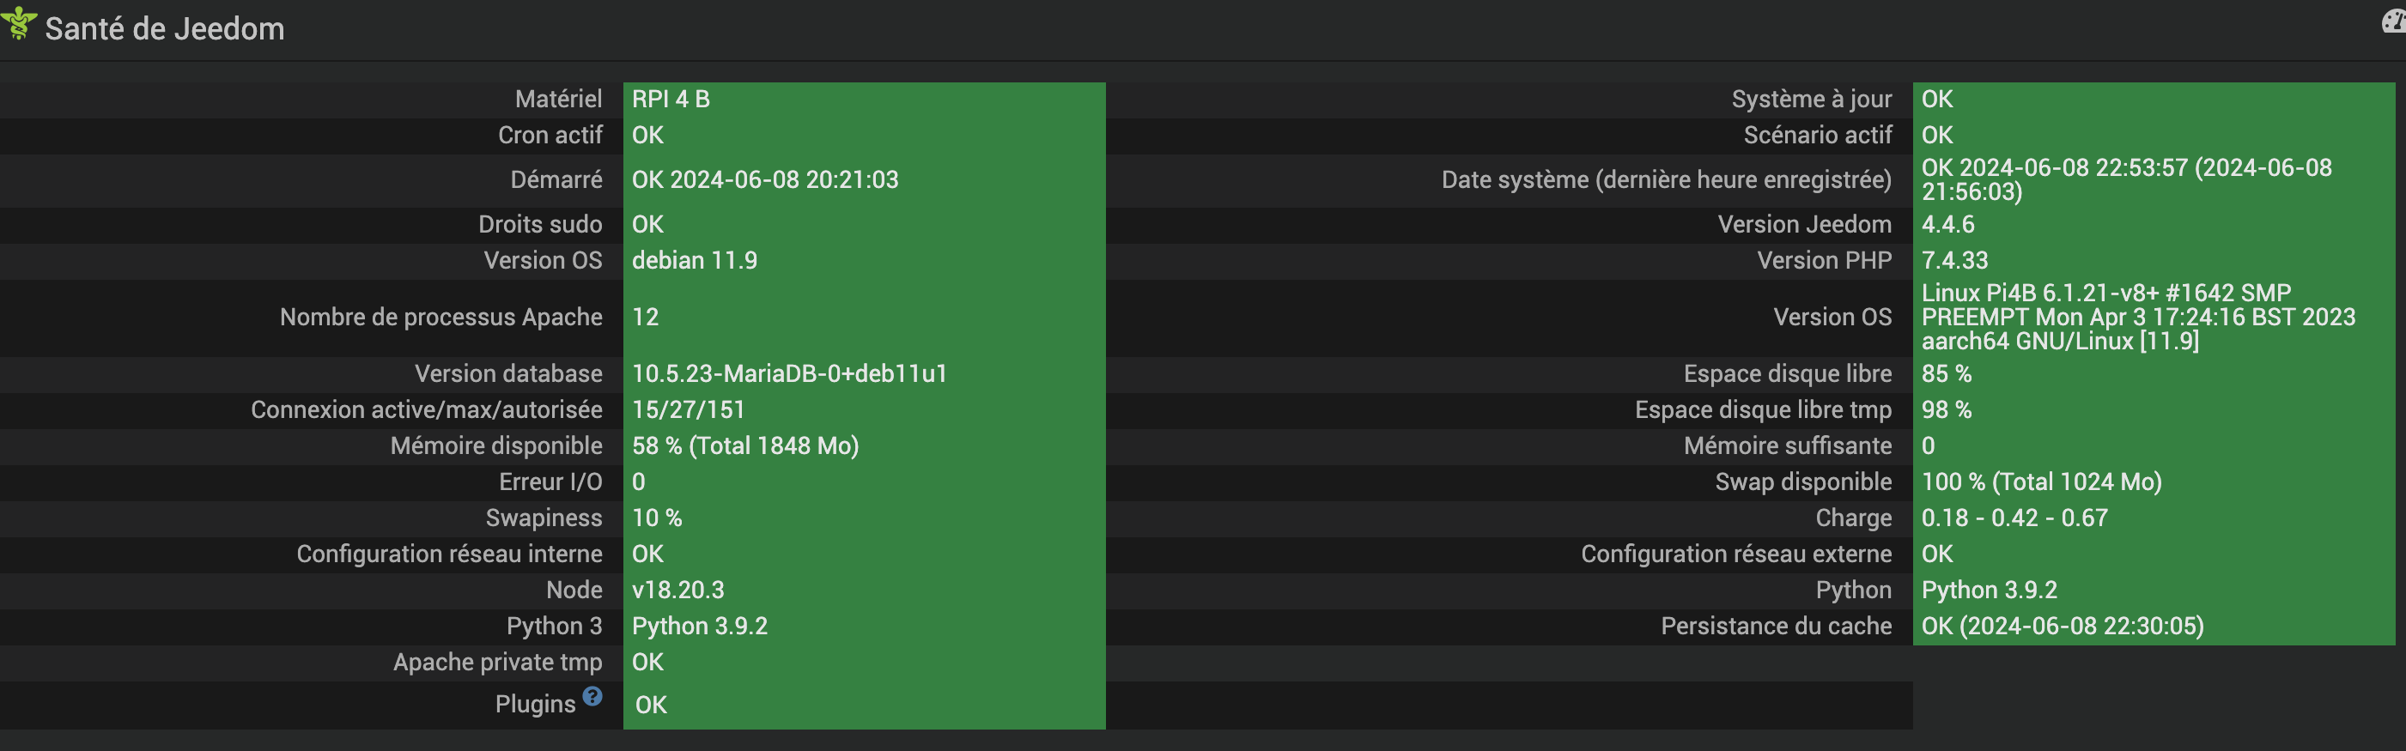Viewport: 2406px width, 751px height.
Task: Click the "Date système" OK timestamp value
Action: pos(2126,179)
